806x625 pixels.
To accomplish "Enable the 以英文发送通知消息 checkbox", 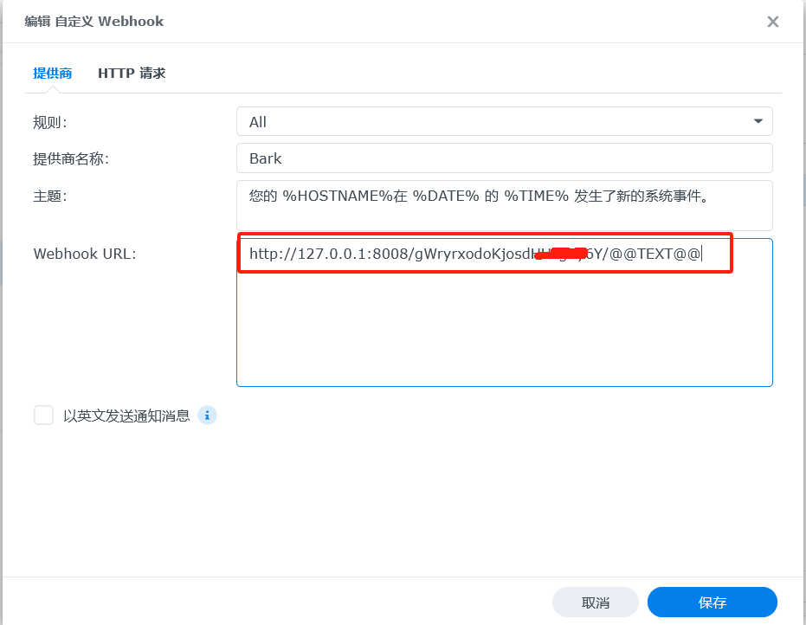I will (x=43, y=416).
